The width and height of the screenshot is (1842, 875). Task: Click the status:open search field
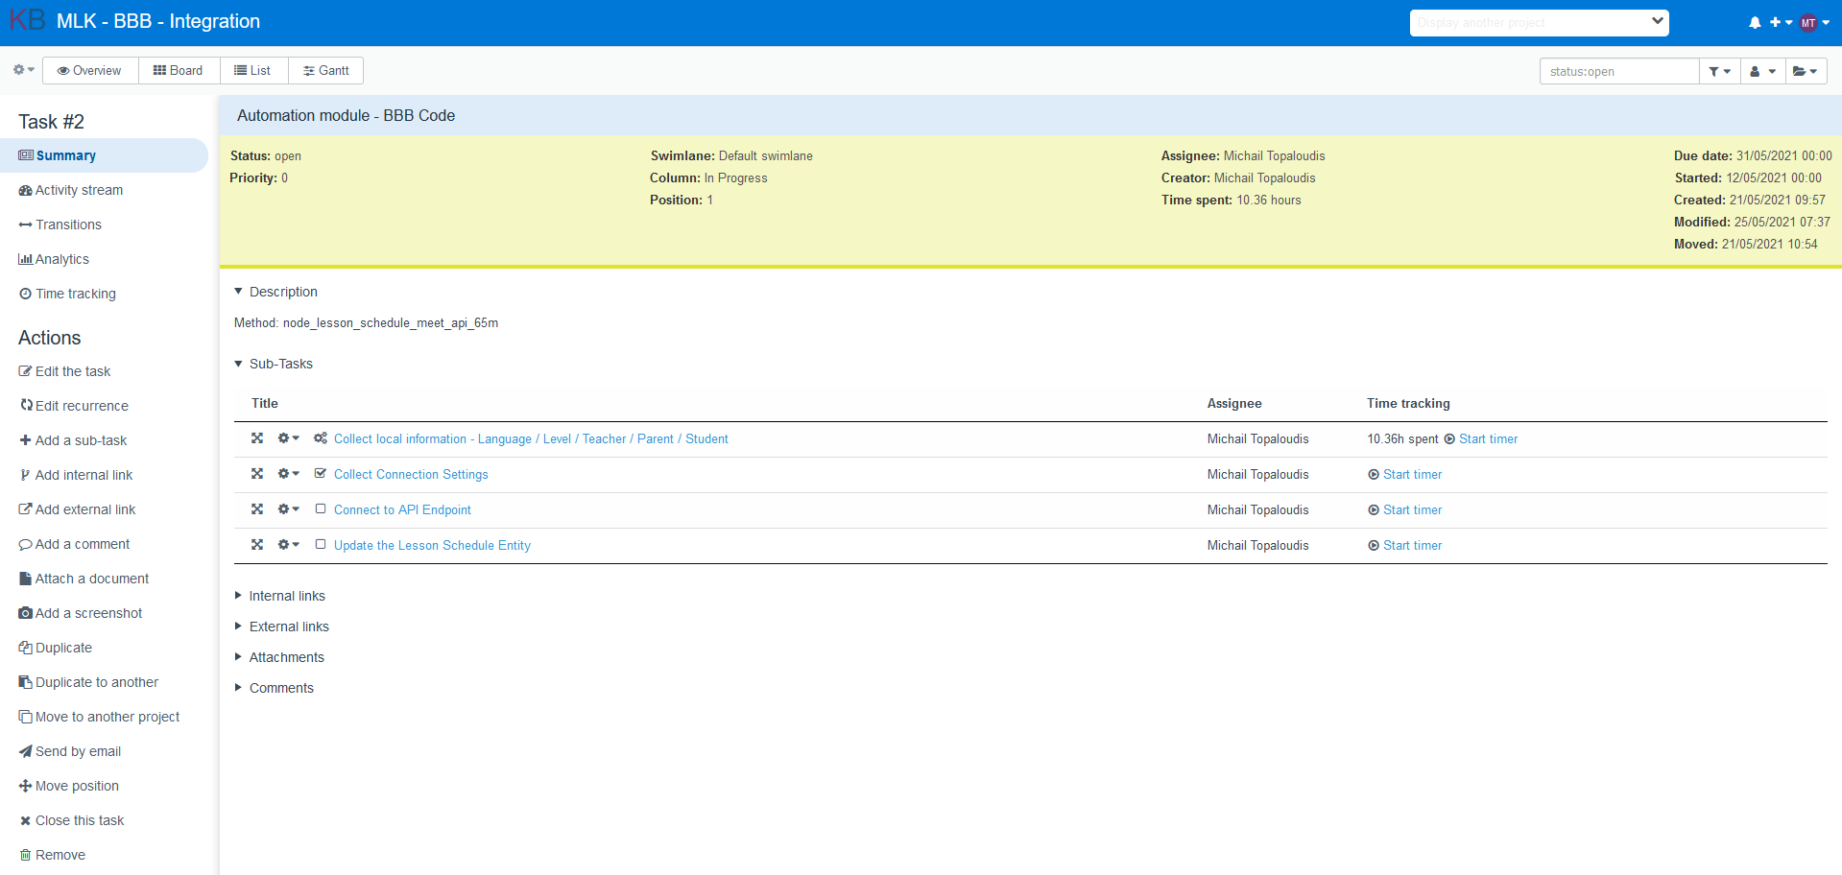click(x=1619, y=71)
